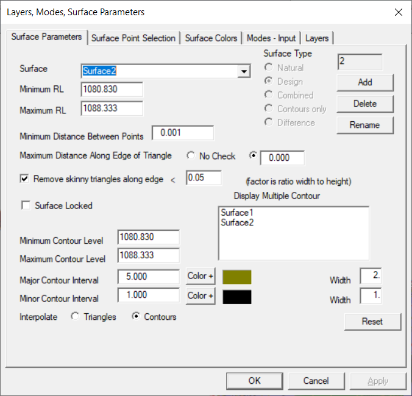The height and width of the screenshot is (396, 412).
Task: Toggle Remove skinny triangles along edge checkbox
Action: tap(25, 179)
